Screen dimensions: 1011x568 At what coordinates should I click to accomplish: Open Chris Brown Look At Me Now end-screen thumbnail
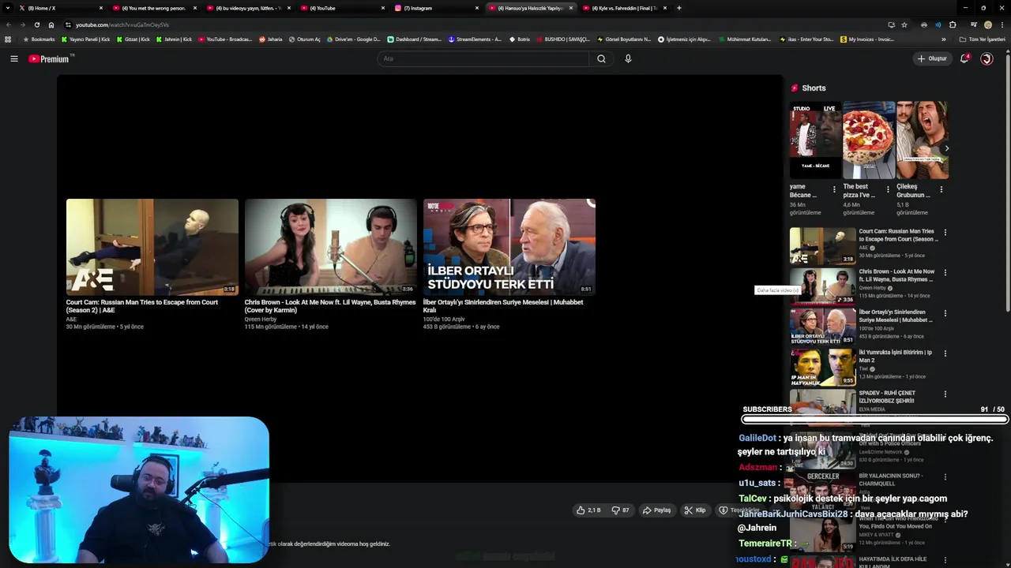click(330, 247)
